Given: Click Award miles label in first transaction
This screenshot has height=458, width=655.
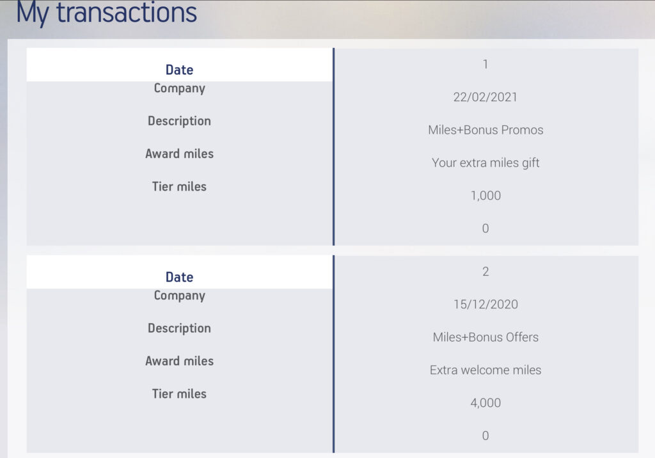Looking at the screenshot, I should [x=179, y=154].
